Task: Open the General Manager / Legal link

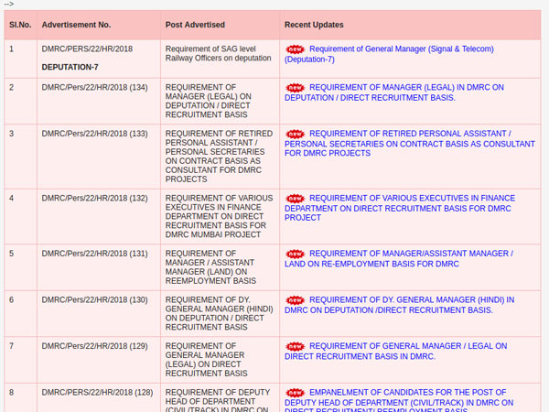Action: (x=395, y=351)
